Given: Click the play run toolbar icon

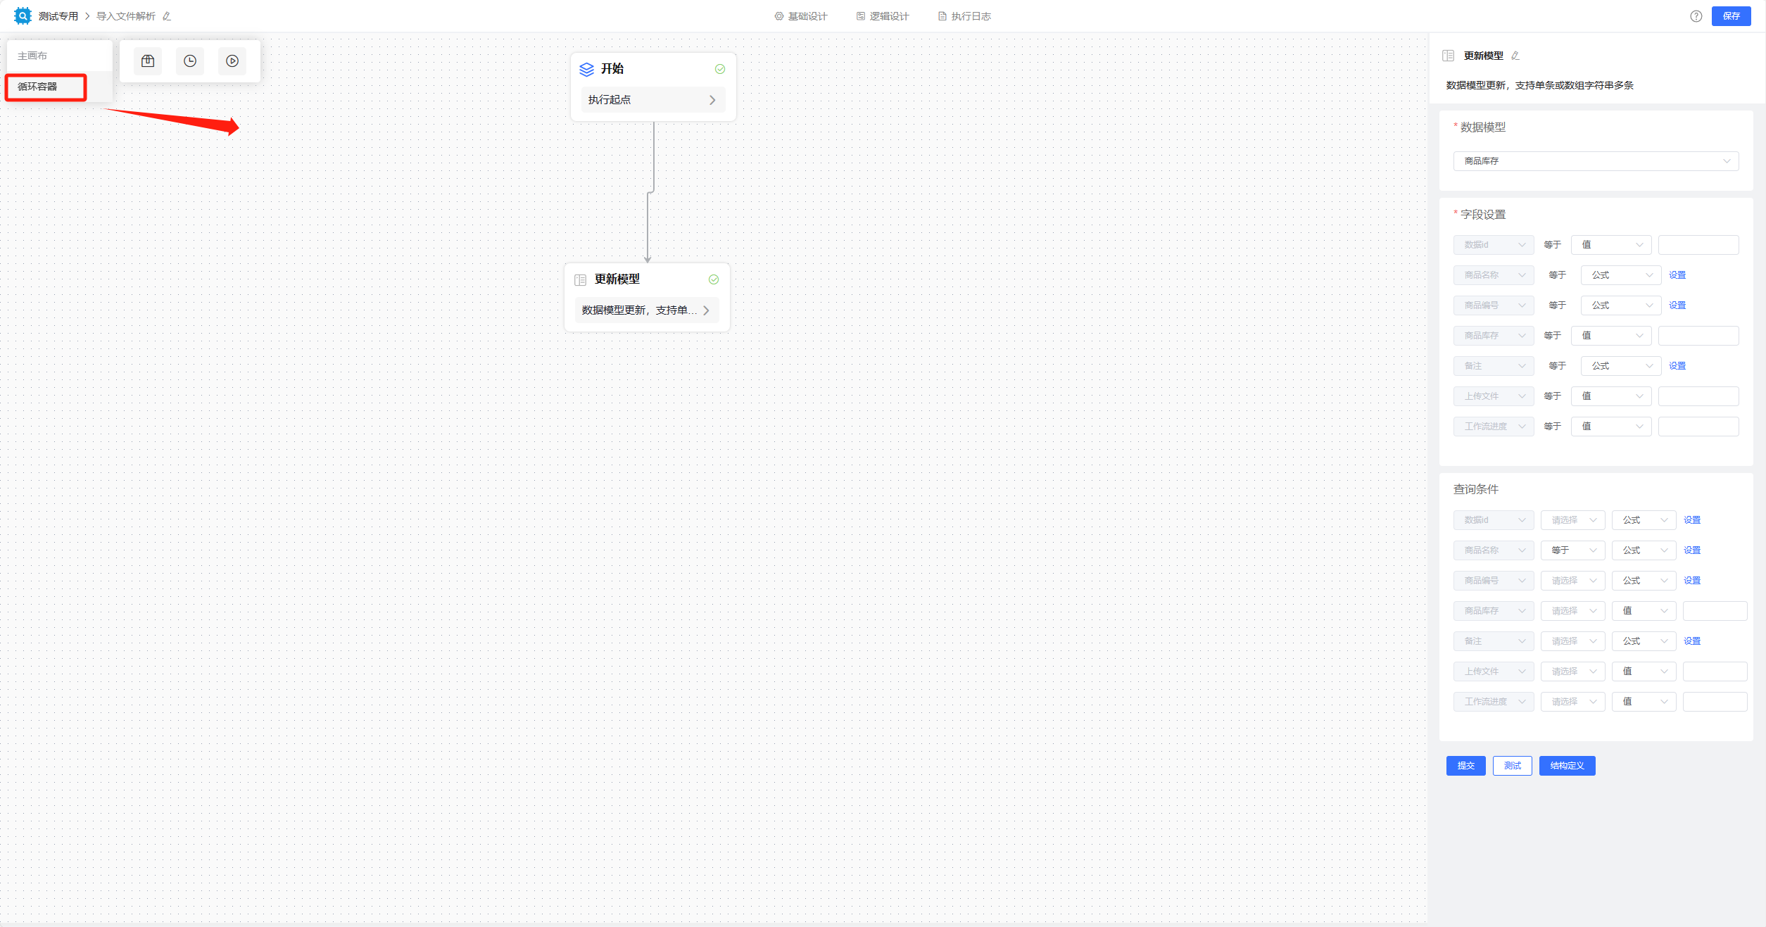Looking at the screenshot, I should point(232,61).
